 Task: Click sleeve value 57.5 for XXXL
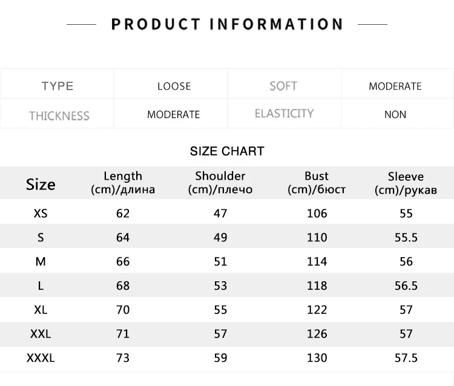(406, 358)
